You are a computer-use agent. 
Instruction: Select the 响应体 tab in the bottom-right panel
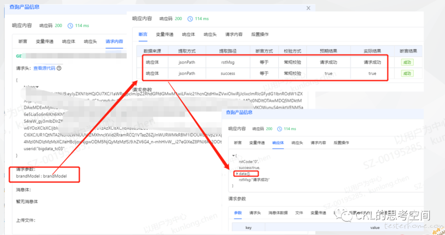(x=278, y=143)
